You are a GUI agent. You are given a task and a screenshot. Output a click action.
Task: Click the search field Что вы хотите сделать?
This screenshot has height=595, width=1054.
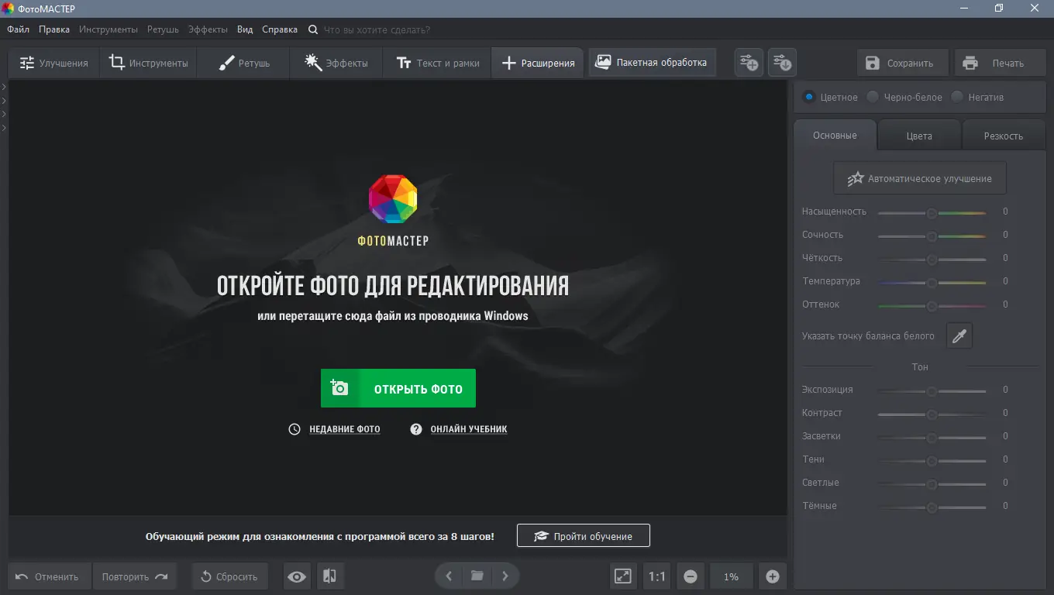point(377,29)
